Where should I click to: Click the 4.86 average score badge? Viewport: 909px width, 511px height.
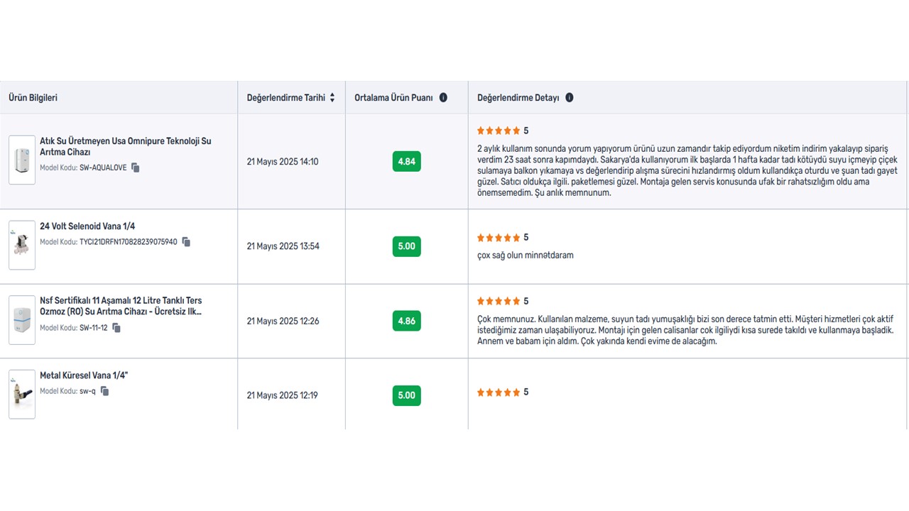406,321
